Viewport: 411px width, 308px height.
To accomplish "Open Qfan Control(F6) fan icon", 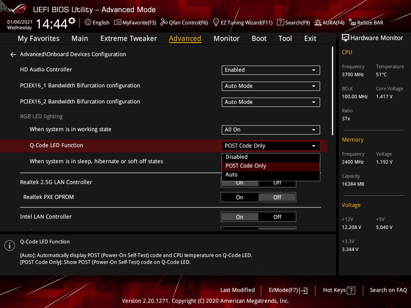I will pyautogui.click(x=164, y=22).
